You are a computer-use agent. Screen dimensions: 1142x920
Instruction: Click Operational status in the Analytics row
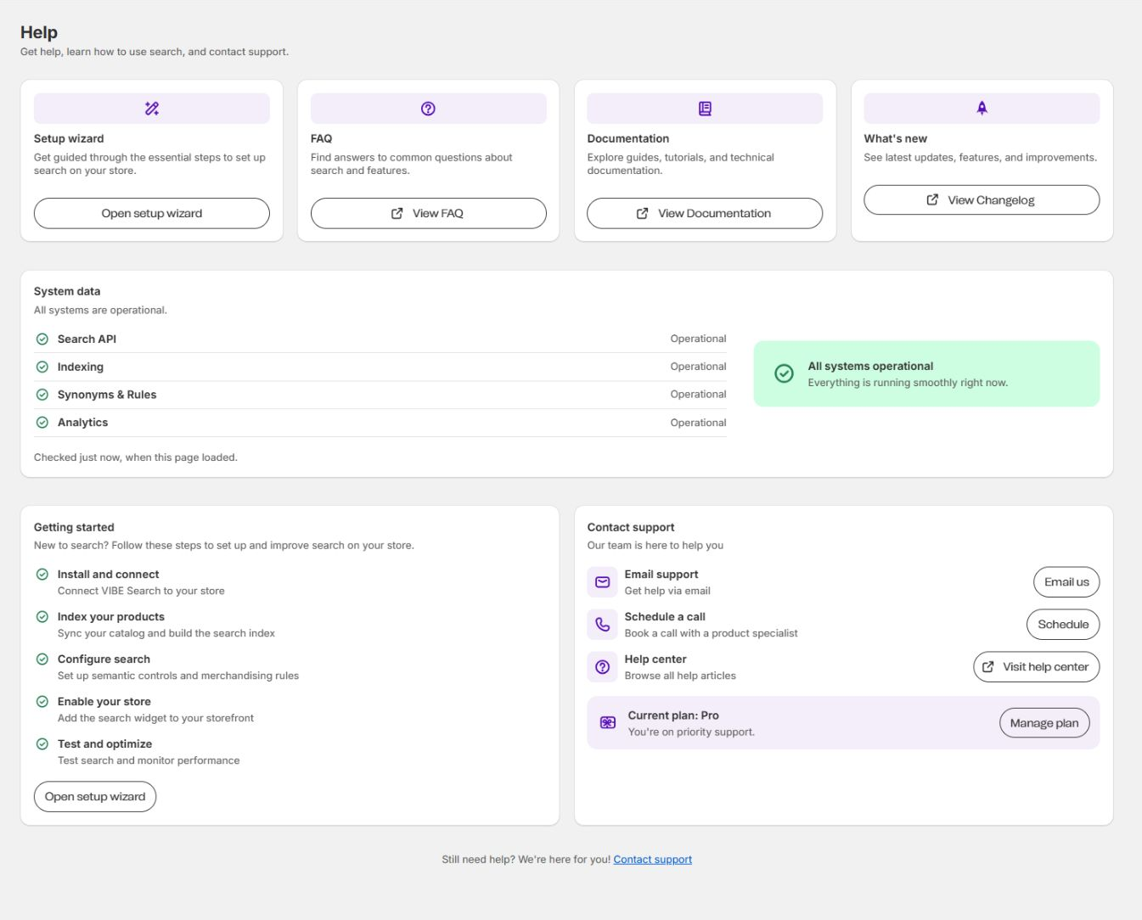(699, 423)
